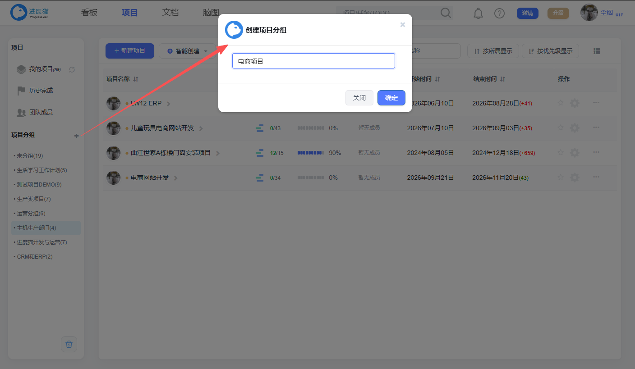Expand 曲江世家A栋楼门窗安装项目 chevron

(x=217, y=153)
